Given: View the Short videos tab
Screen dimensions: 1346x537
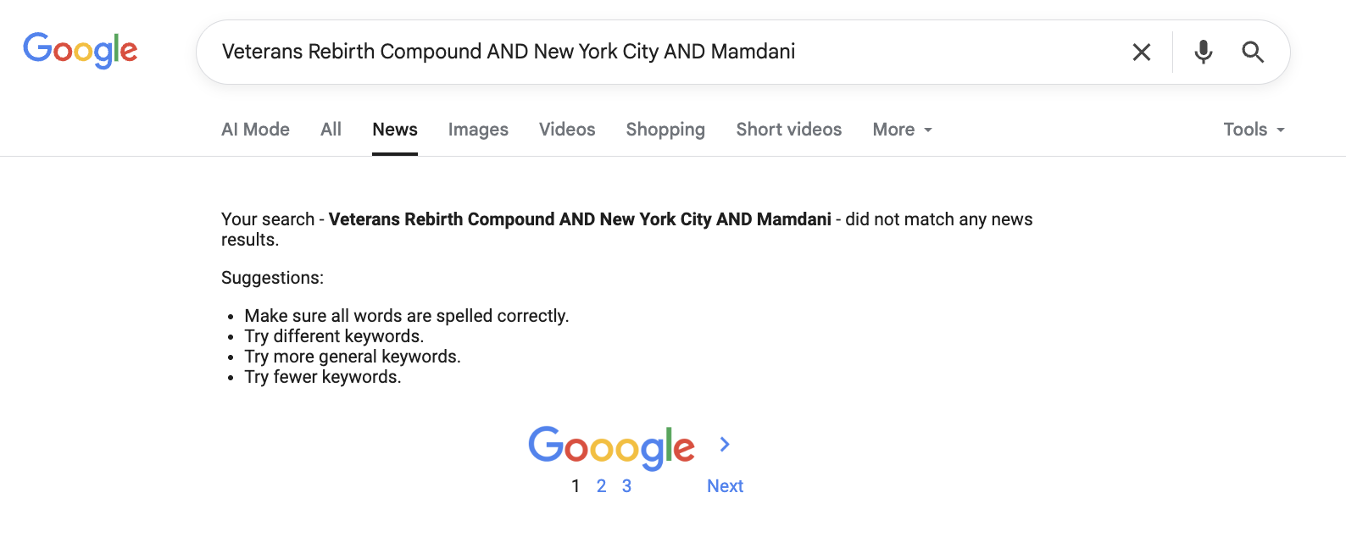Looking at the screenshot, I should tap(788, 130).
